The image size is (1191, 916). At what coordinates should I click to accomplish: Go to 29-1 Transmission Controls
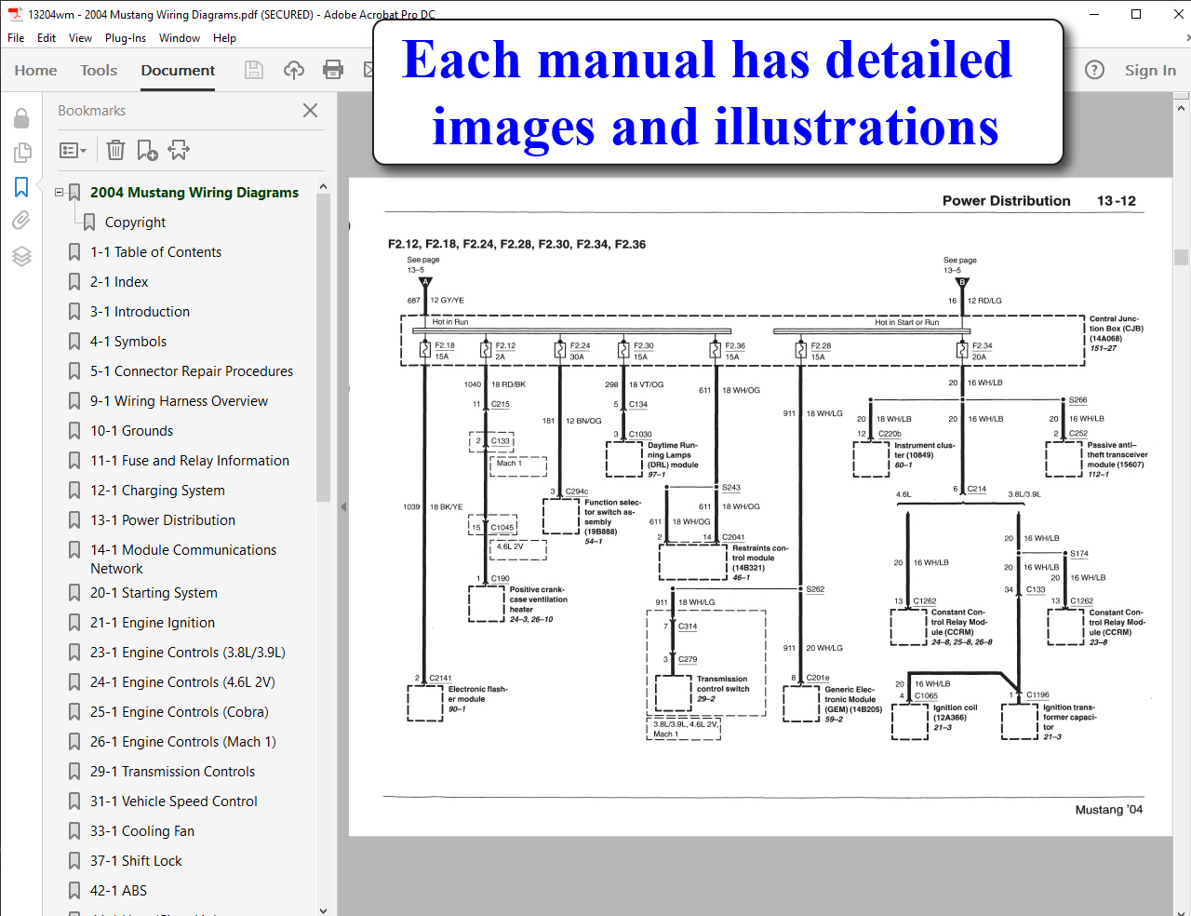click(x=172, y=772)
